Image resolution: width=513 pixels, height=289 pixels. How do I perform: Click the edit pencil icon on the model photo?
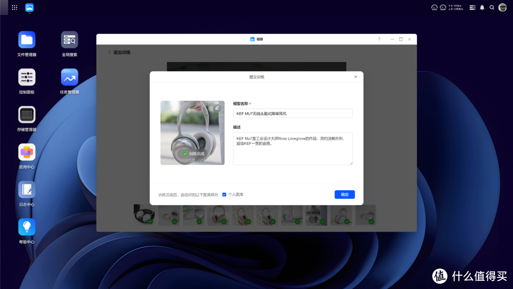217,108
